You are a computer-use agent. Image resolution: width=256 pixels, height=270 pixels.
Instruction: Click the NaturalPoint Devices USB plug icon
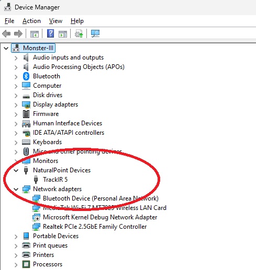[26, 170]
